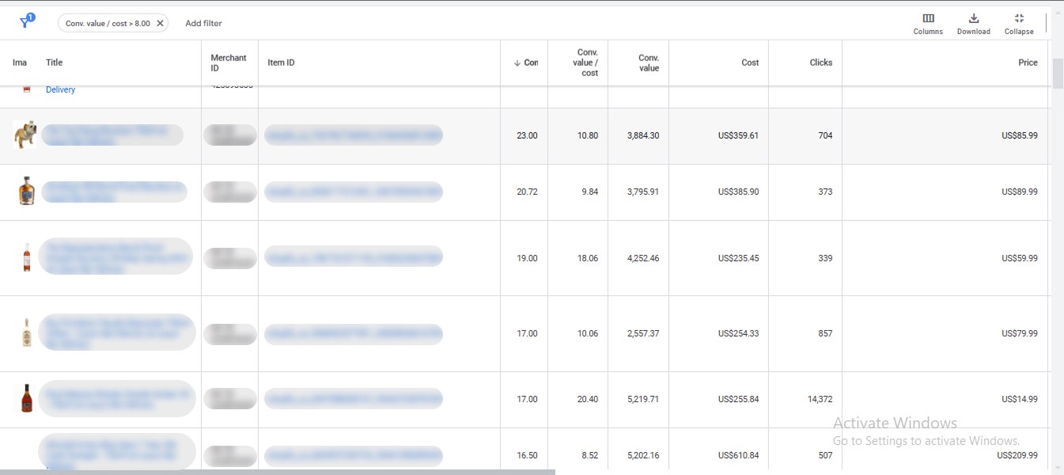Screen dimensions: 1064x475
Task: Collapse the table view
Action: pos(1019,23)
